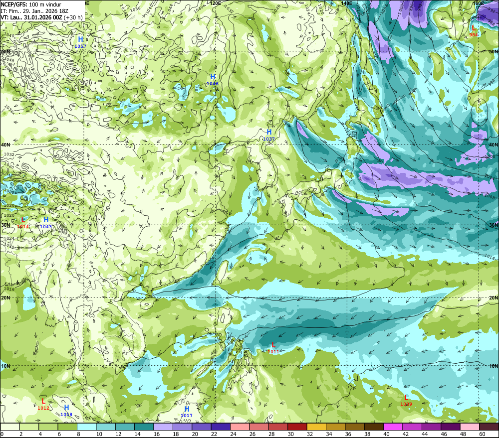Click the L 1012 low pressure marker
499x438 pixels.
pos(43,404)
